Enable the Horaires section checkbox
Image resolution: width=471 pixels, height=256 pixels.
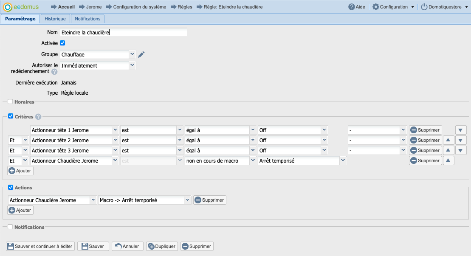[x=10, y=102]
